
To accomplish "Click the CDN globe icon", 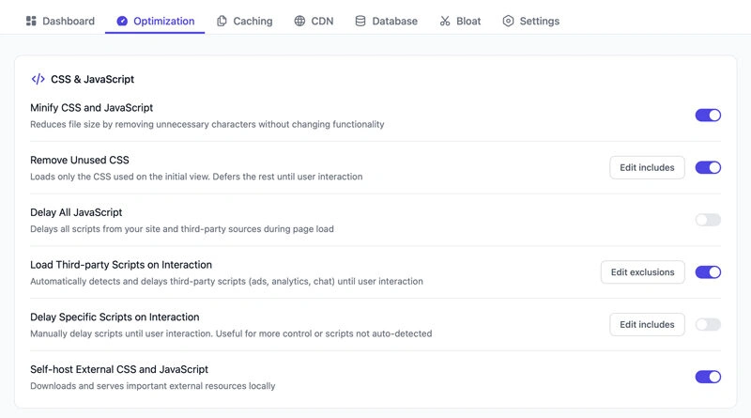I will pyautogui.click(x=299, y=21).
